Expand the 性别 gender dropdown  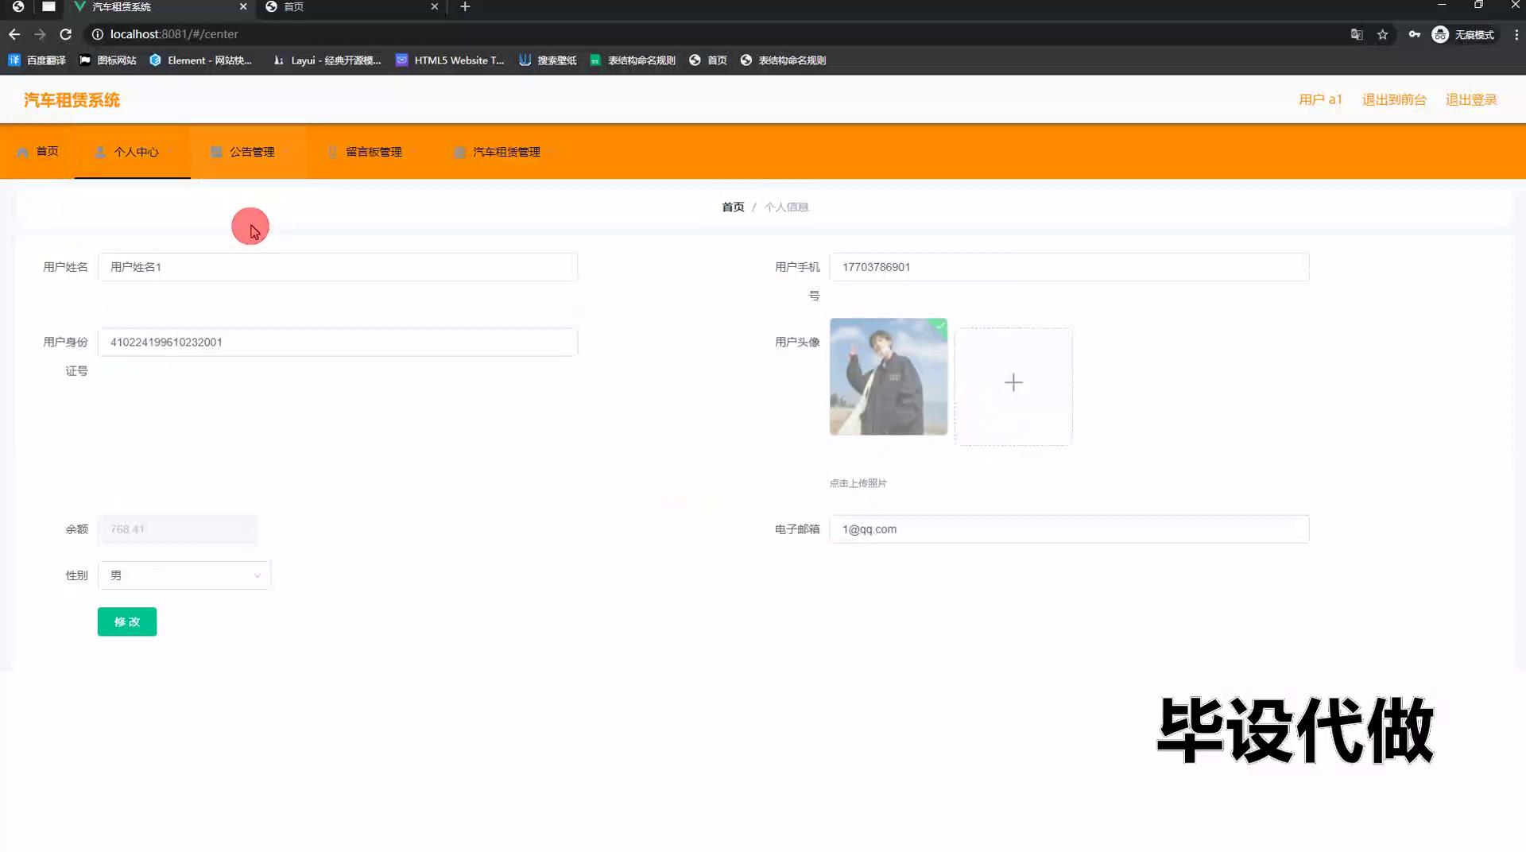tap(184, 575)
